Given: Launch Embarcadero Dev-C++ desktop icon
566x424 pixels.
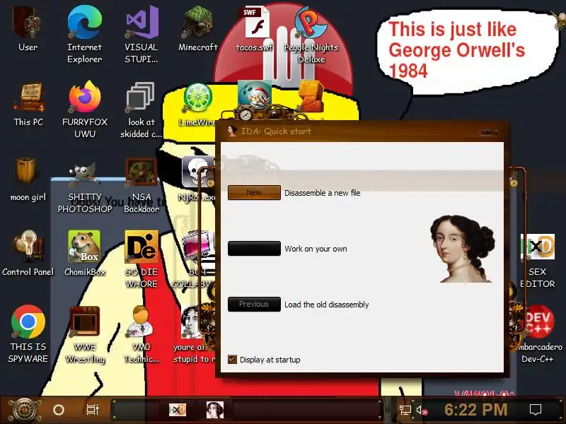Looking at the screenshot, I should [538, 334].
